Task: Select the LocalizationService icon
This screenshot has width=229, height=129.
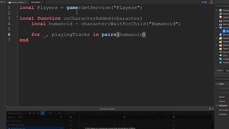Action: [x=220, y=59]
